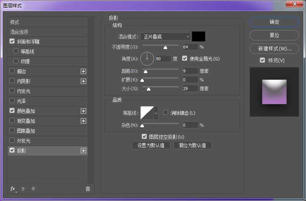
Task: Enable the 外发光 checkbox
Action: pyautogui.click(x=12, y=141)
